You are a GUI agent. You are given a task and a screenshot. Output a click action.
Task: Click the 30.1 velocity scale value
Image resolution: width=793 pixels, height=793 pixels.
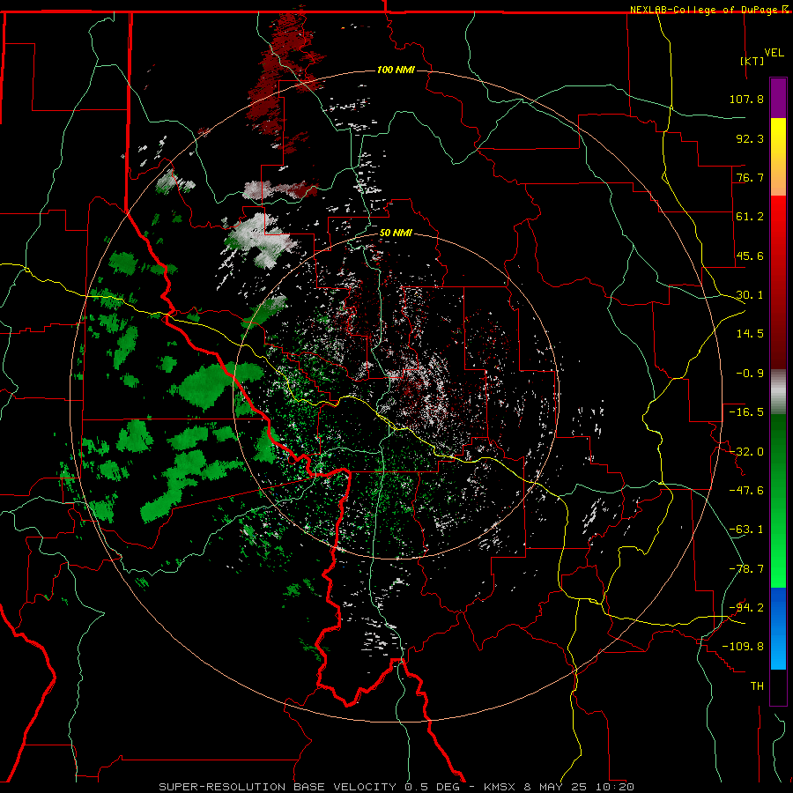[750, 295]
